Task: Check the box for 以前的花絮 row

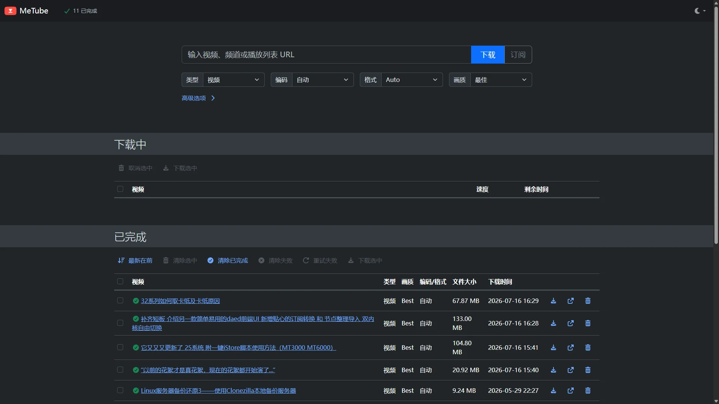Action: [120, 370]
